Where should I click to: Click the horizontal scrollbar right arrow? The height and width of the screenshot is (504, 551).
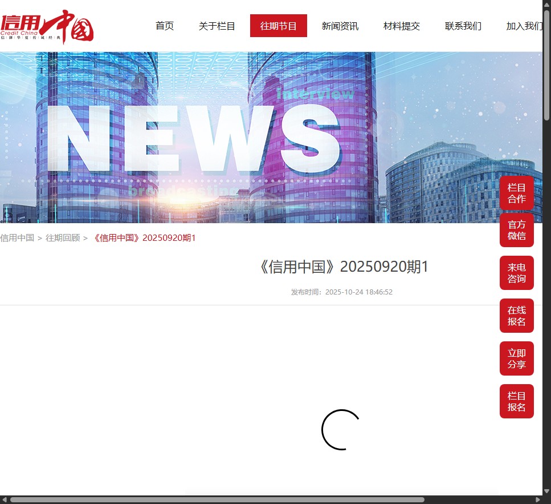[538, 500]
